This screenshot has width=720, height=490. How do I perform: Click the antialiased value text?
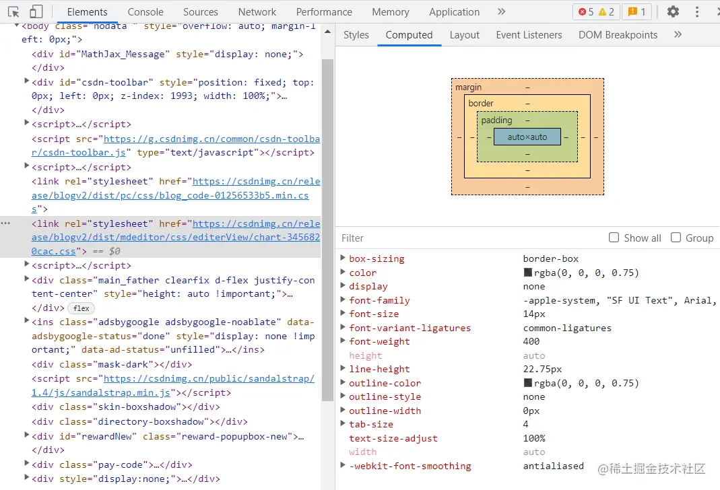[x=554, y=466]
